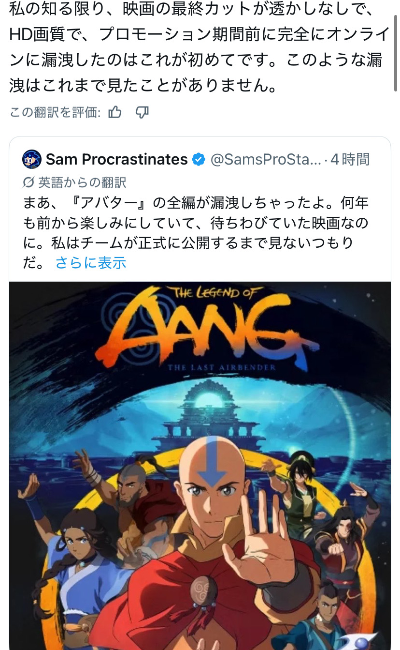Tap the この翻訳を評価 label
Viewport: 400px width, 650px height.
[55, 113]
